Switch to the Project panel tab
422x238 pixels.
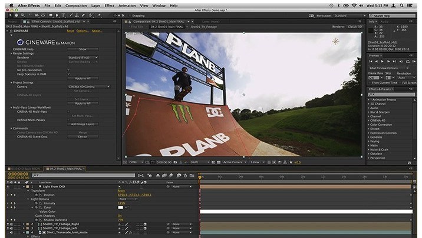pyautogui.click(x=12, y=22)
